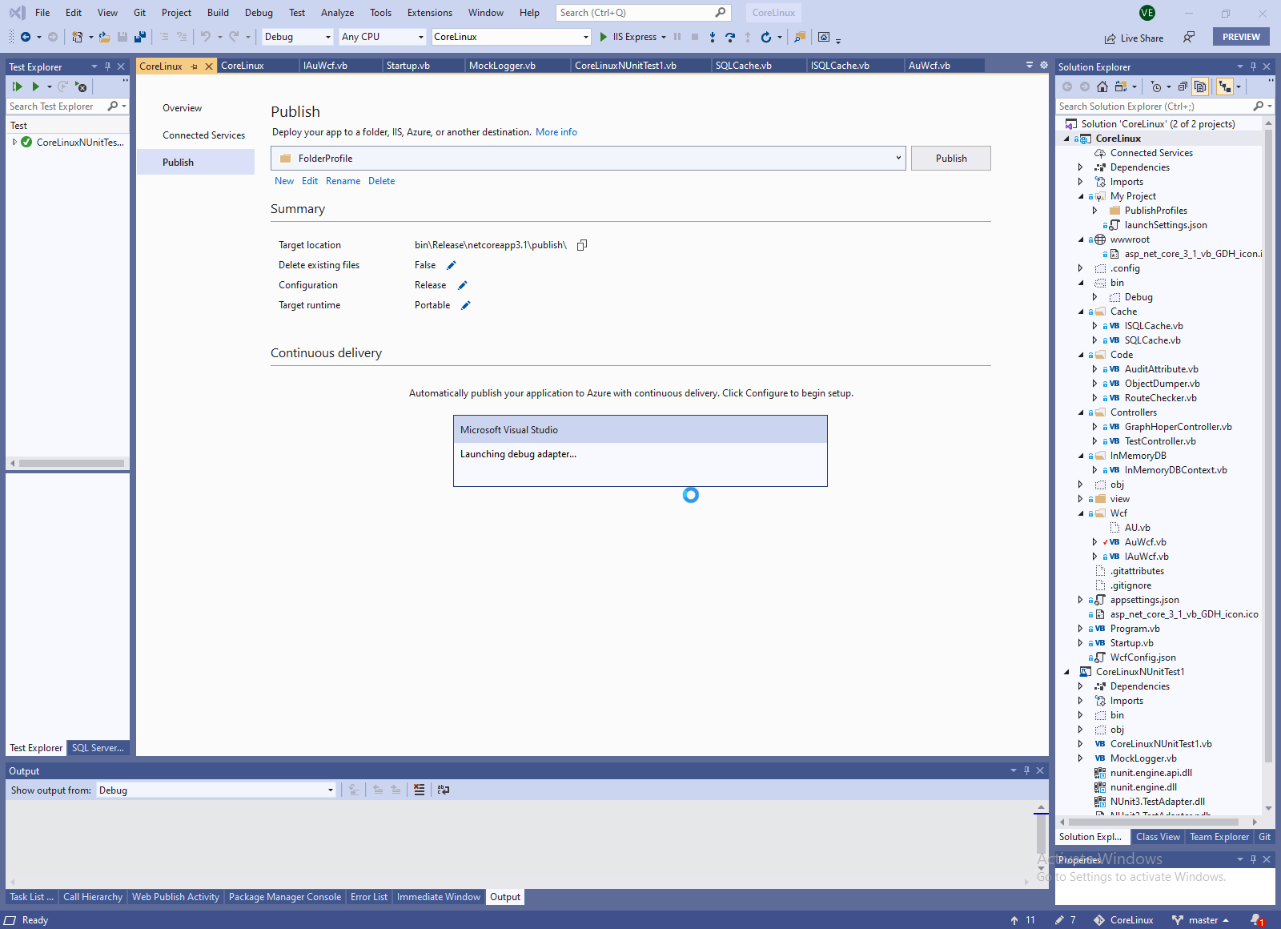Image resolution: width=1281 pixels, height=929 pixels.
Task: Toggle Show All Files in Solution Explorer
Action: click(1200, 86)
